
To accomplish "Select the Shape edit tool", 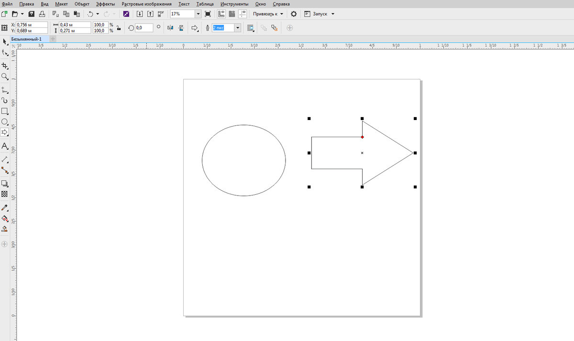I will point(5,53).
